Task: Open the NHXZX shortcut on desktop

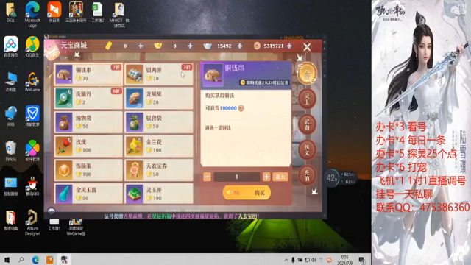Action: [119, 15]
